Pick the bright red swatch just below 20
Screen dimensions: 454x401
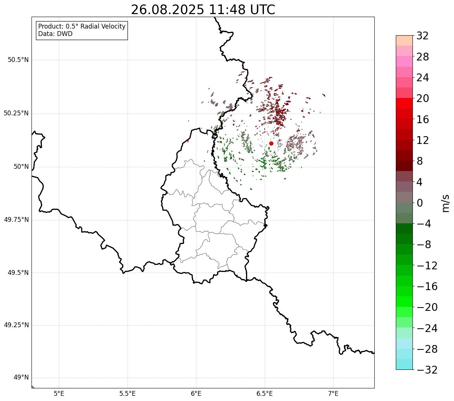(404, 103)
